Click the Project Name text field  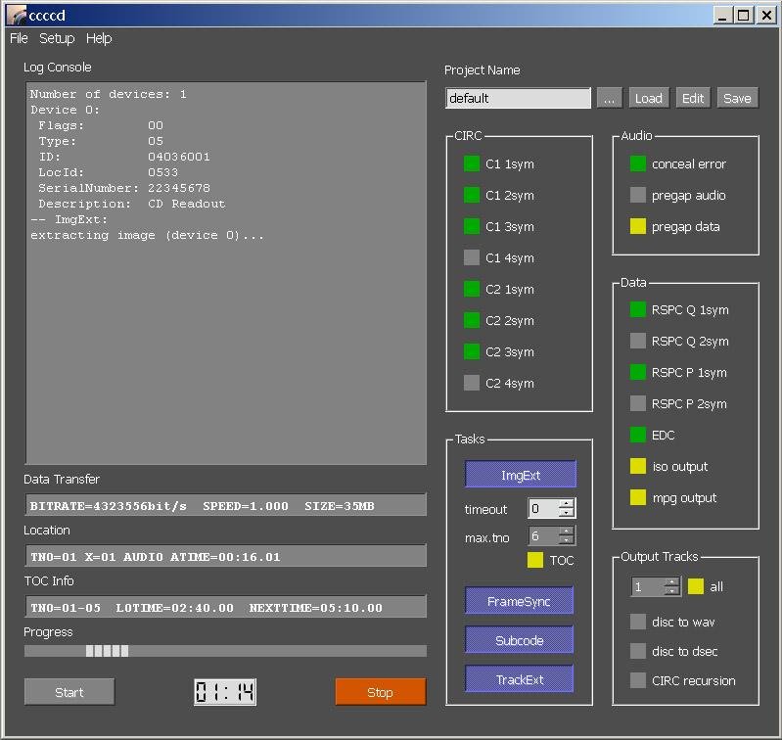click(518, 98)
